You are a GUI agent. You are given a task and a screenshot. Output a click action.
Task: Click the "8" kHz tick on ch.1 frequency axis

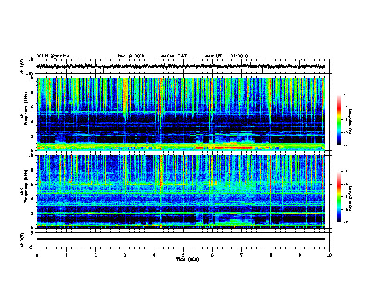click(x=32, y=93)
